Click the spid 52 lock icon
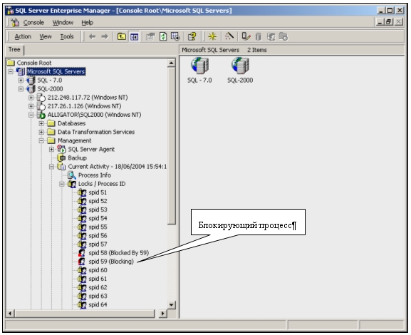The height and width of the screenshot is (335, 411). pyautogui.click(x=82, y=201)
